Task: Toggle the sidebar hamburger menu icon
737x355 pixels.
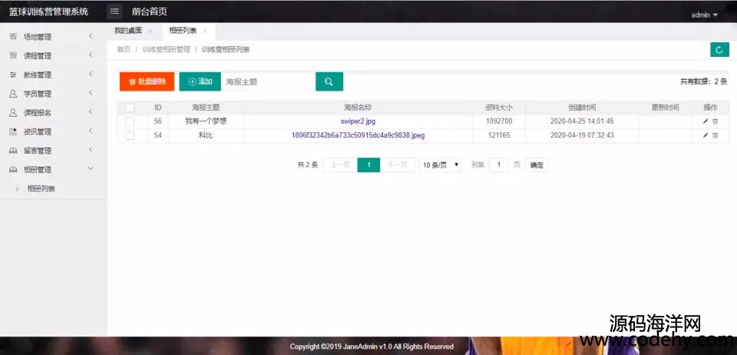Action: click(114, 12)
